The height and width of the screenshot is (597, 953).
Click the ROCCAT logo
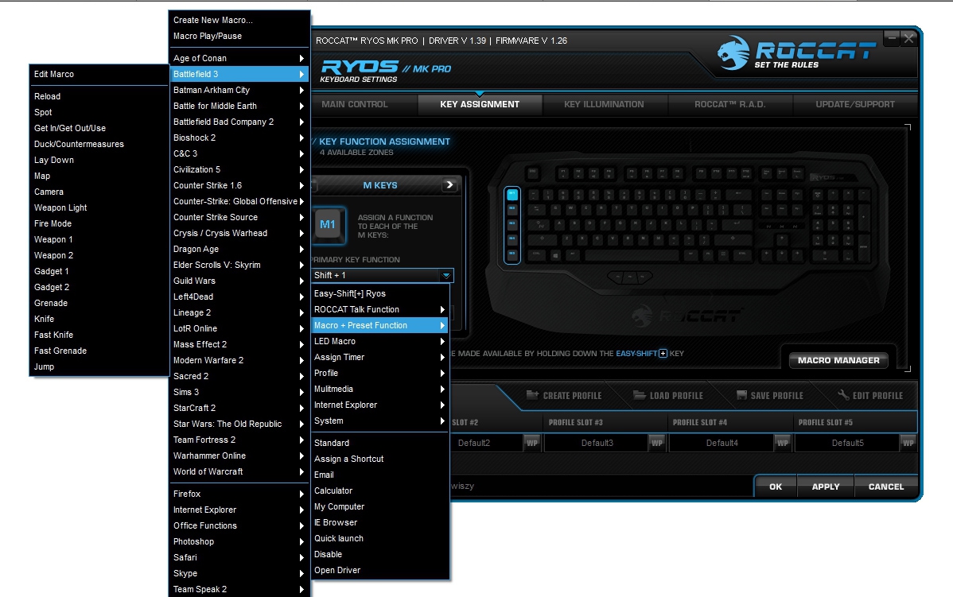tap(797, 53)
